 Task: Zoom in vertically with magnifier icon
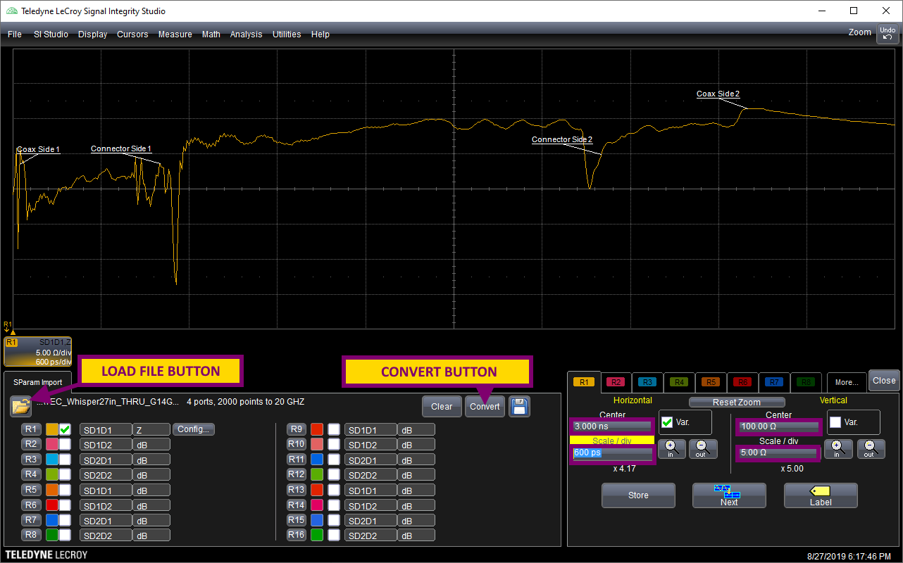(838, 449)
